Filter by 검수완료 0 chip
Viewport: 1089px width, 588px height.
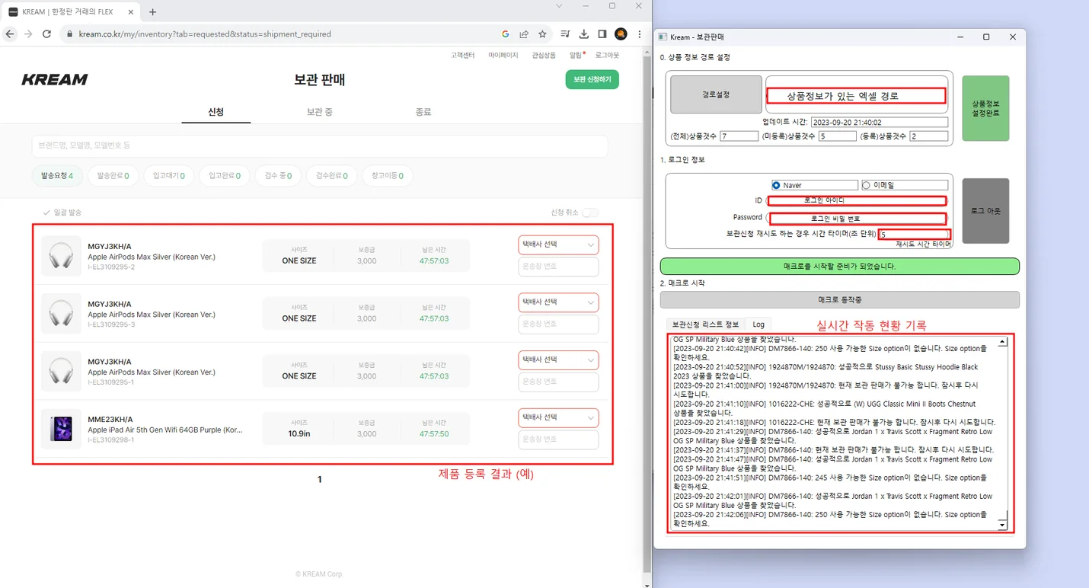pyautogui.click(x=331, y=176)
